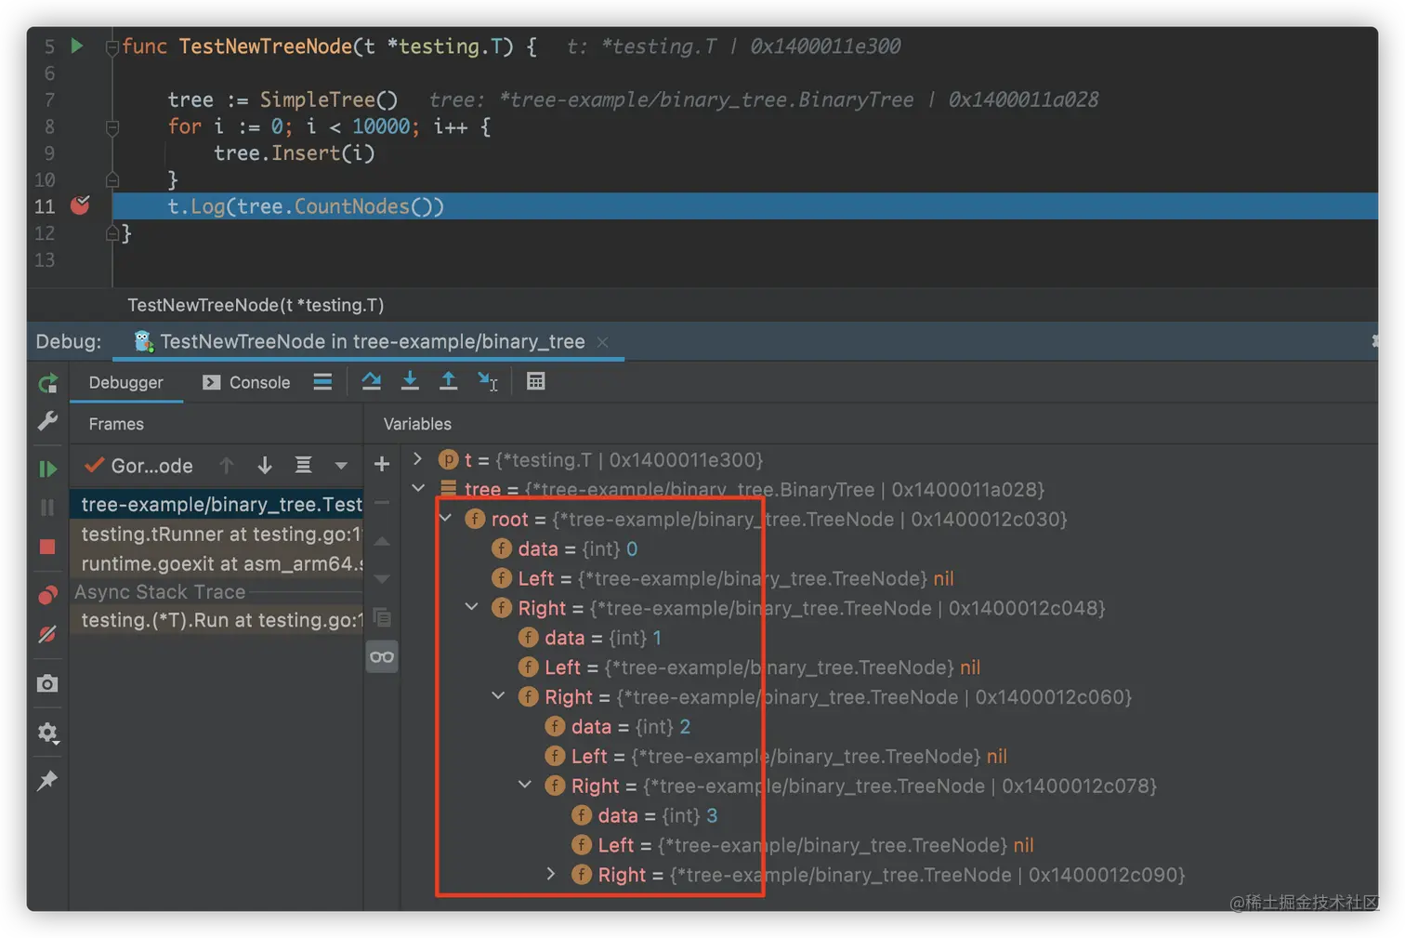Viewport: 1405px width, 938px height.
Task: Open the debug settings gear menu
Action: pos(48,733)
